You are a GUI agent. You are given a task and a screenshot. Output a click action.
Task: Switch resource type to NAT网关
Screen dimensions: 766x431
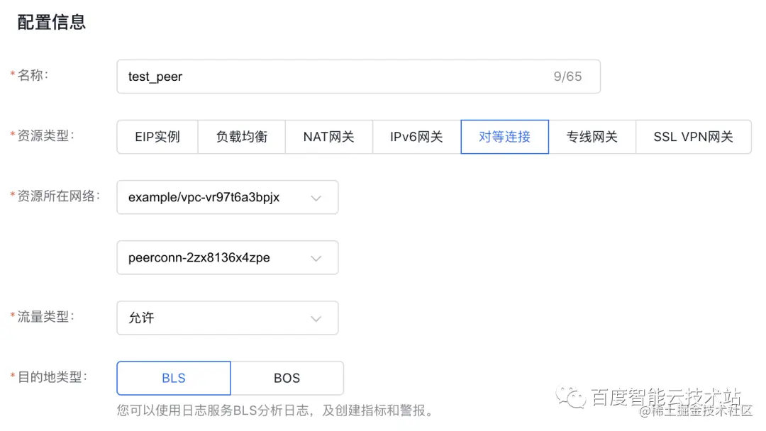[x=328, y=137]
